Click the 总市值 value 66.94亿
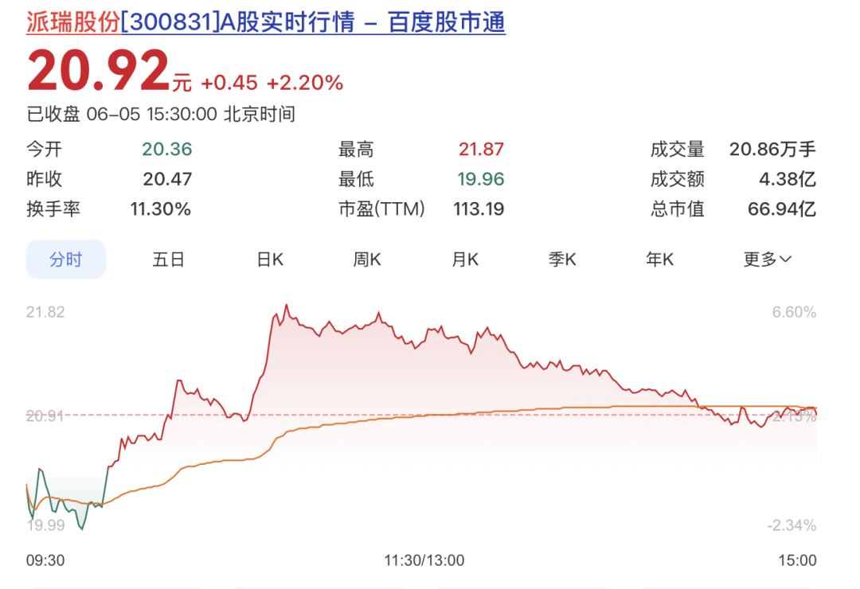The width and height of the screenshot is (860, 589). 782,209
